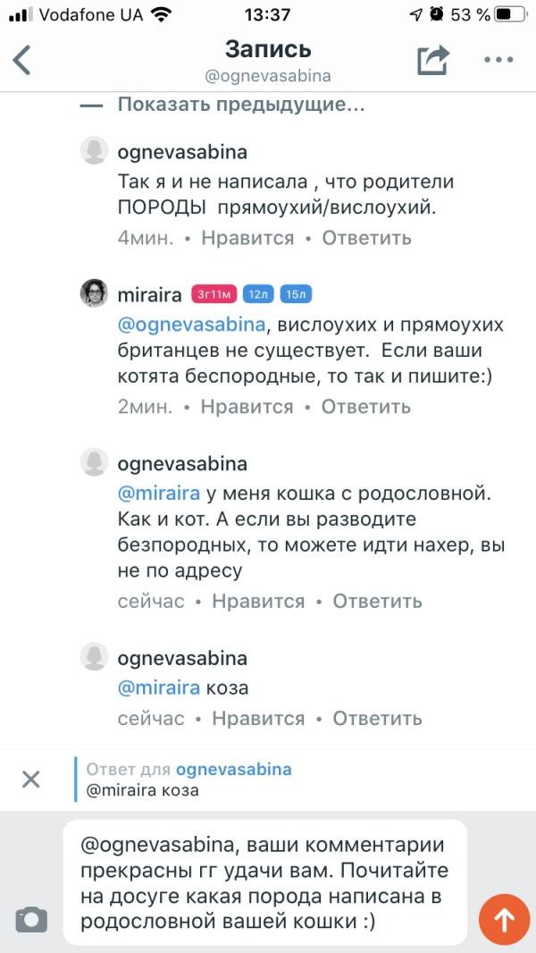
Task: Open the miraira username link
Action: click(x=150, y=294)
